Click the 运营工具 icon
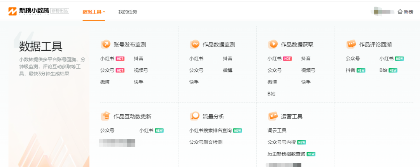 pyautogui.click(x=273, y=116)
